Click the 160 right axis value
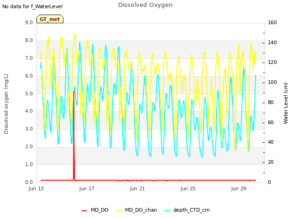The width and height of the screenshot is (292, 219). 272,23
